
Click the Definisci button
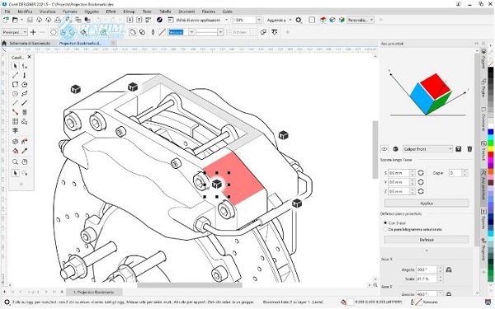427,240
